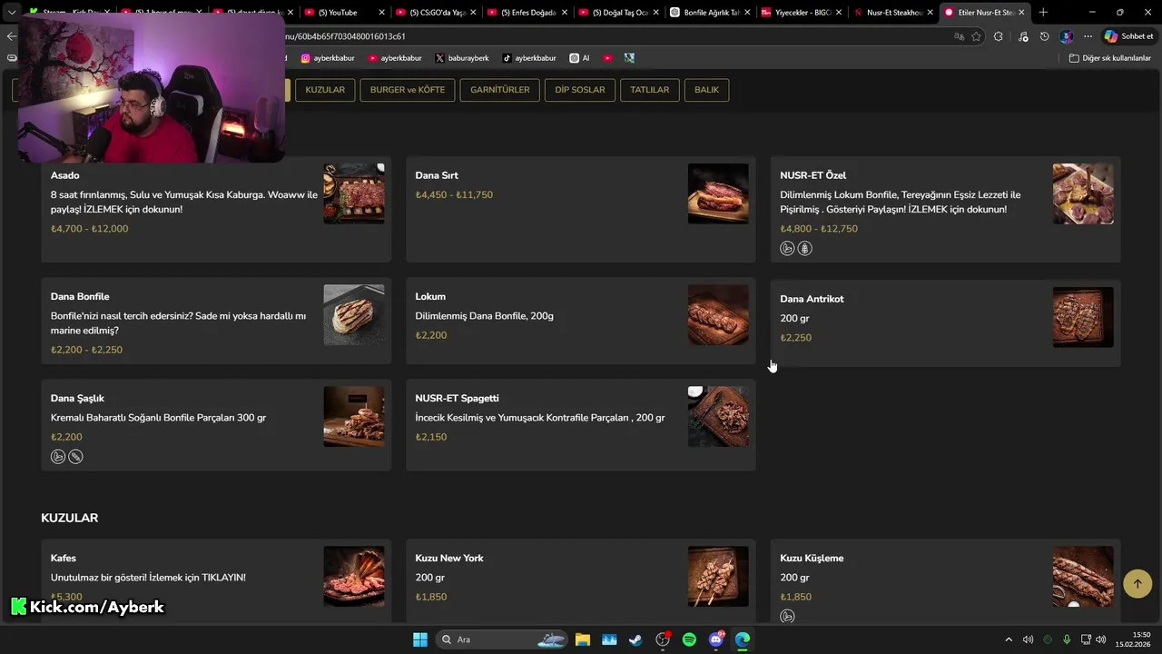The width and height of the screenshot is (1162, 654).
Task: Click the second allergen icon under Dana Şaşlık
Action: (x=75, y=457)
